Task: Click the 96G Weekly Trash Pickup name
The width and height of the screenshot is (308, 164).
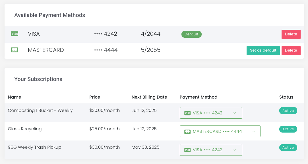Action: [x=34, y=147]
